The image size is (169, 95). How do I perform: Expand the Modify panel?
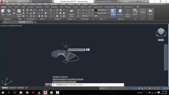[x=58, y=19]
